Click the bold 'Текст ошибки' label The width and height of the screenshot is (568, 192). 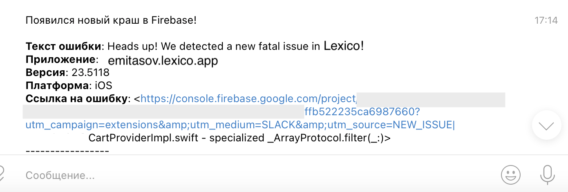click(63, 46)
